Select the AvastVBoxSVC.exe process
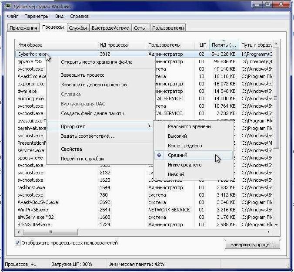This screenshot has height=272, width=294. pyautogui.click(x=38, y=202)
